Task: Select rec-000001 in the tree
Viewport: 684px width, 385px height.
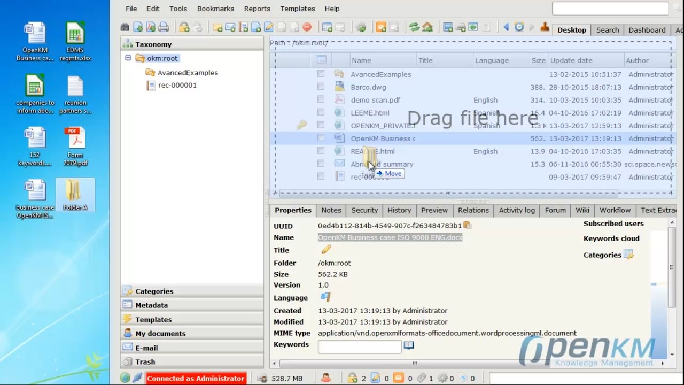Action: click(x=177, y=85)
